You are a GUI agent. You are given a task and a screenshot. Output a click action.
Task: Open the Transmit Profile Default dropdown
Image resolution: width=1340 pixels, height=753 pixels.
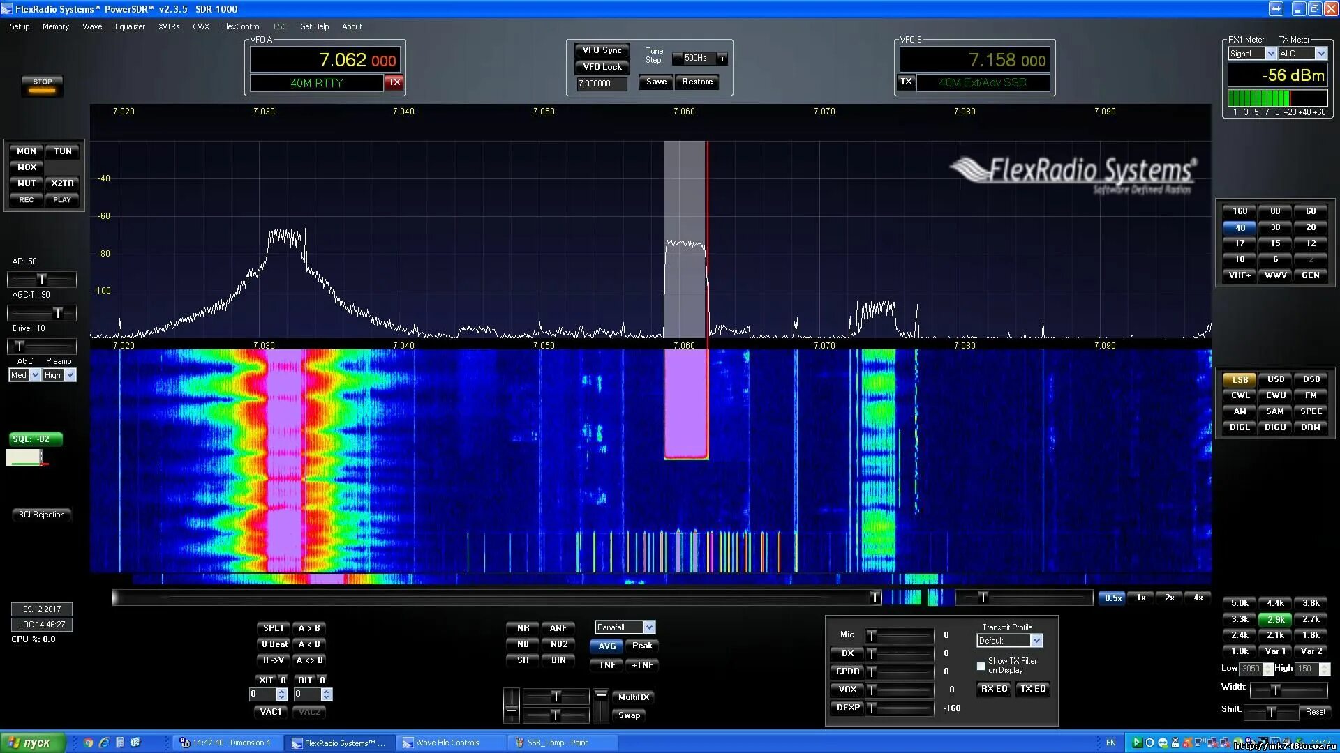[x=1036, y=641]
